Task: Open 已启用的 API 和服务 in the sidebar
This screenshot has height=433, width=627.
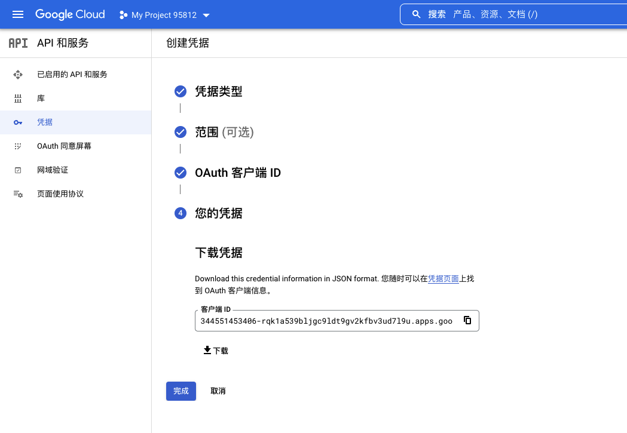Action: (75, 75)
